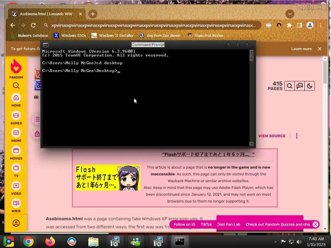Toggle dark mode with the moon icon

310,86
